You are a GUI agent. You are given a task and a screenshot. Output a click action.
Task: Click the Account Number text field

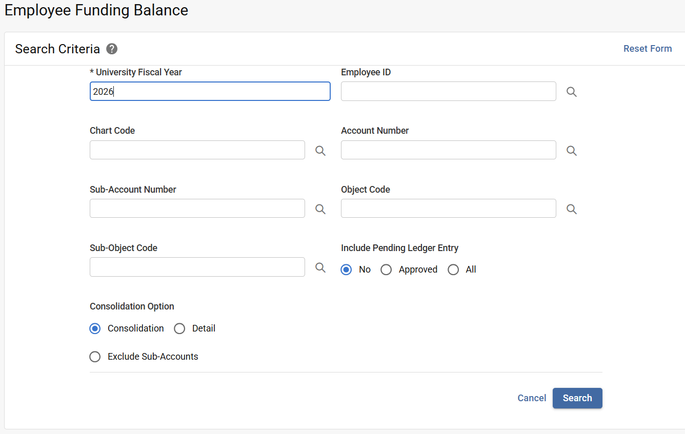448,150
